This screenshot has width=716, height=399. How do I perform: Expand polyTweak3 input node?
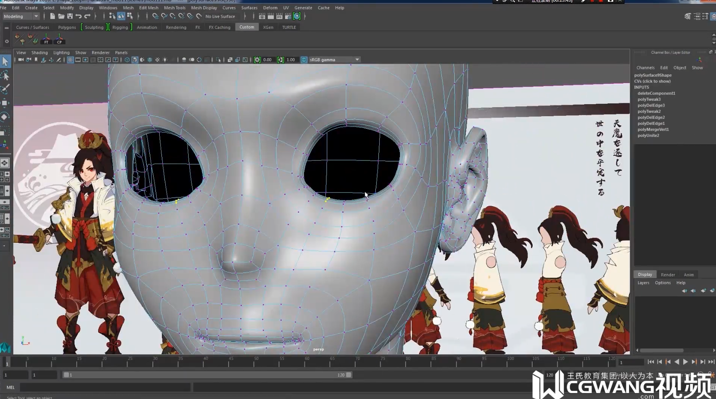649,99
